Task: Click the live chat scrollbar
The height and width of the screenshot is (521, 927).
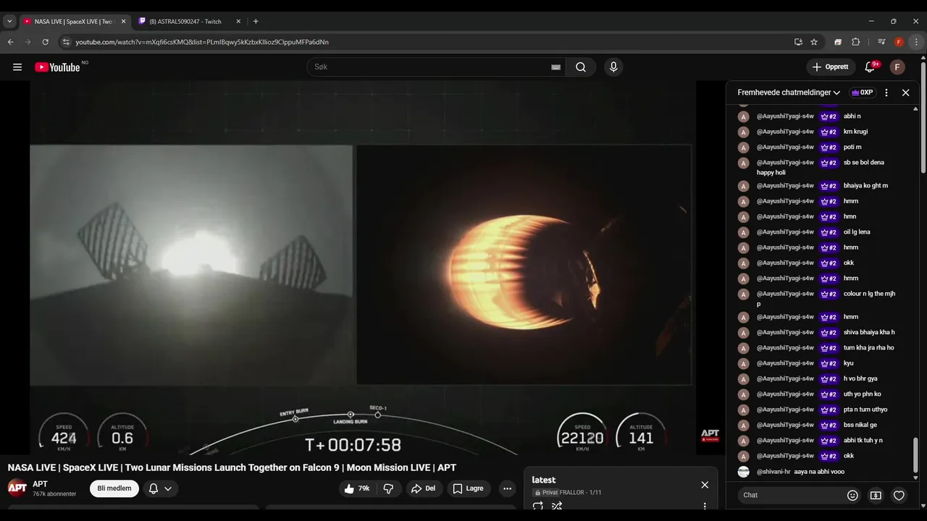Action: click(915, 455)
